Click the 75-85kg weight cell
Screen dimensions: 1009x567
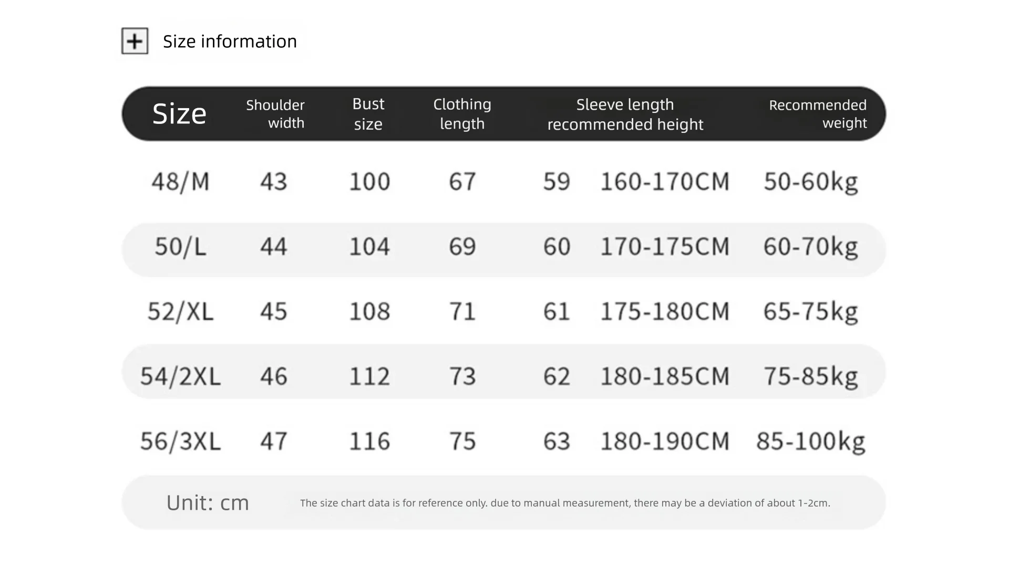pos(810,376)
